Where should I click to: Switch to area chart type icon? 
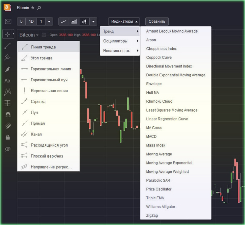74,22
